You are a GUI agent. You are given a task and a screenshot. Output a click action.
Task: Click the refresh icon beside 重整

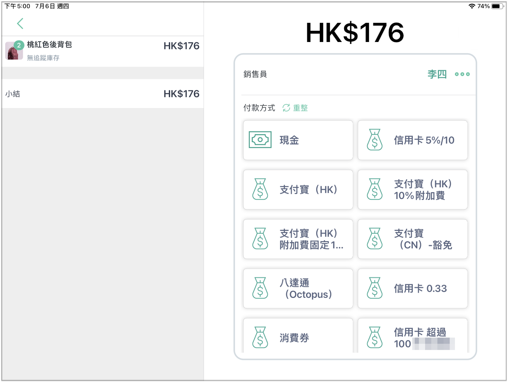click(x=286, y=108)
